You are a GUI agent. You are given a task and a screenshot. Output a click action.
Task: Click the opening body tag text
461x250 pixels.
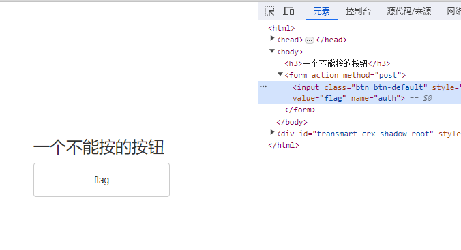tap(290, 52)
